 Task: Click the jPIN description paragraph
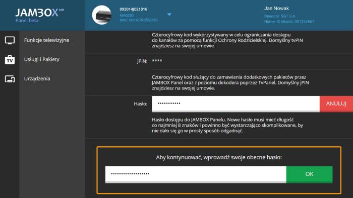click(230, 83)
